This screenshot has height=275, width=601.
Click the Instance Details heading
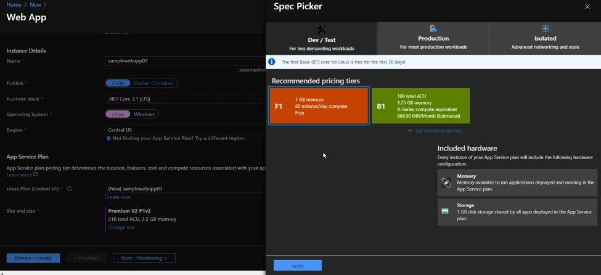[x=26, y=51]
